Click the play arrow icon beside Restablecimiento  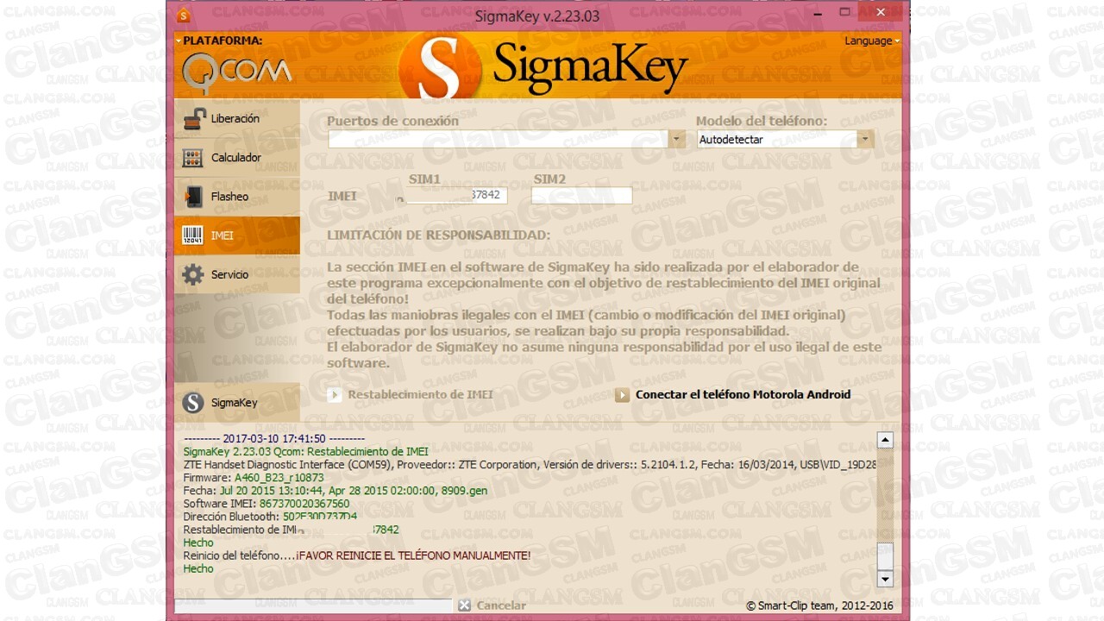coord(335,395)
